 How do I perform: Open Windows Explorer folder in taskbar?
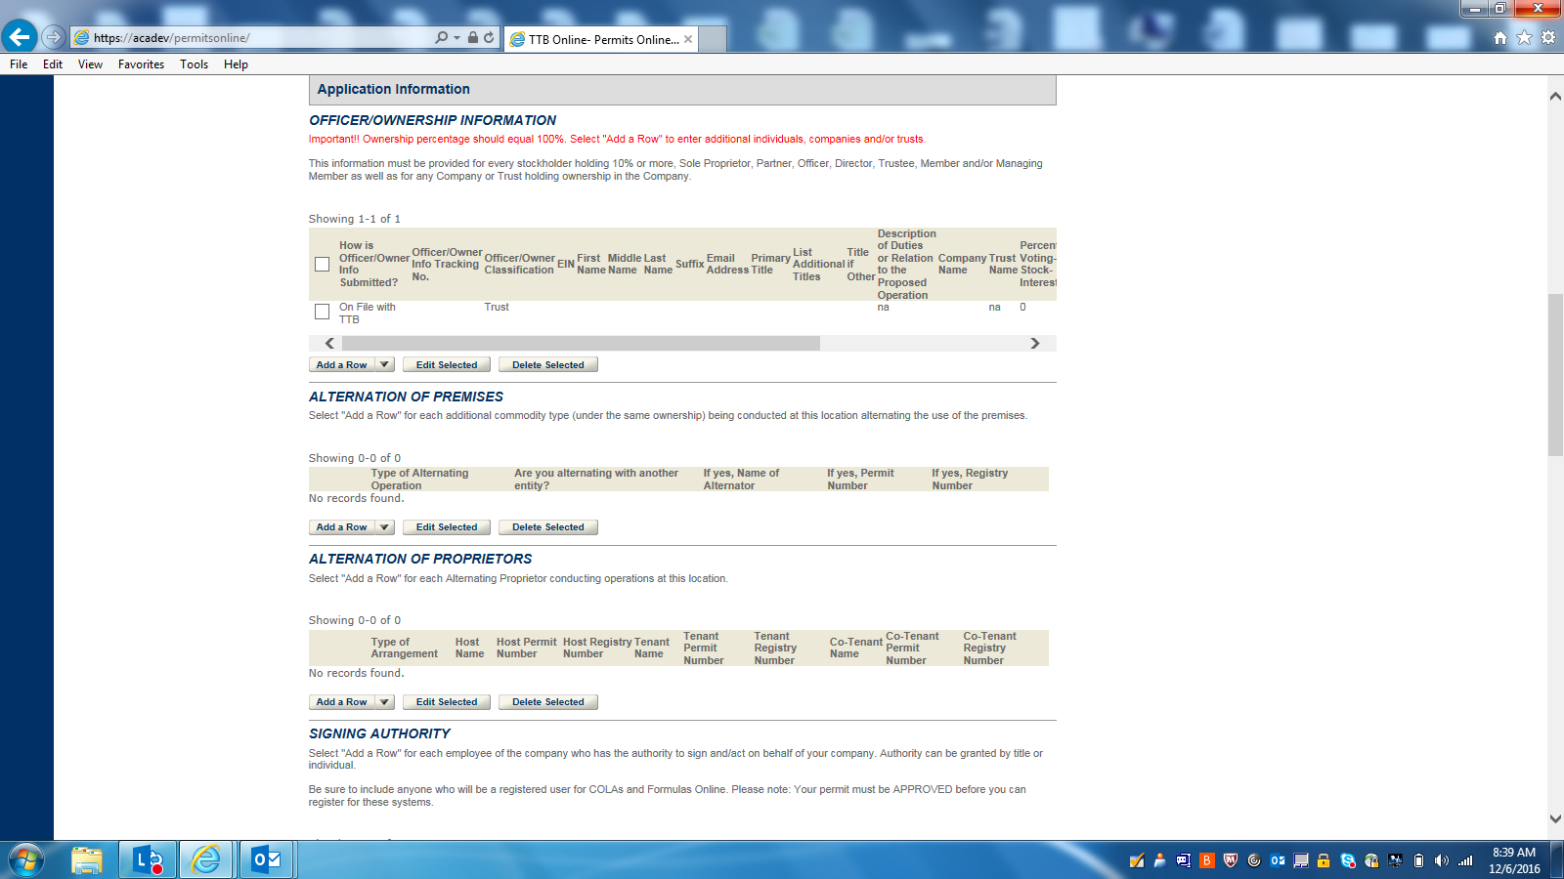point(87,859)
